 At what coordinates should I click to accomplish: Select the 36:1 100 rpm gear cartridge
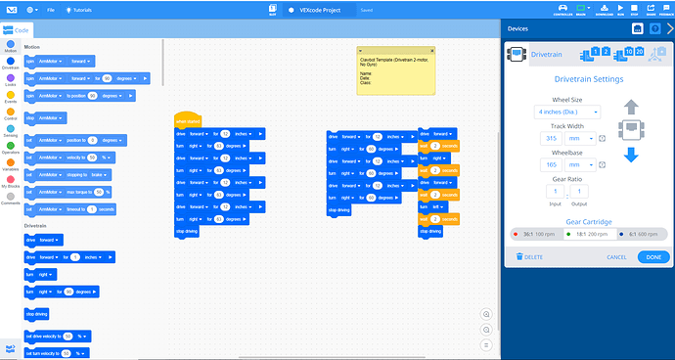tap(537, 234)
